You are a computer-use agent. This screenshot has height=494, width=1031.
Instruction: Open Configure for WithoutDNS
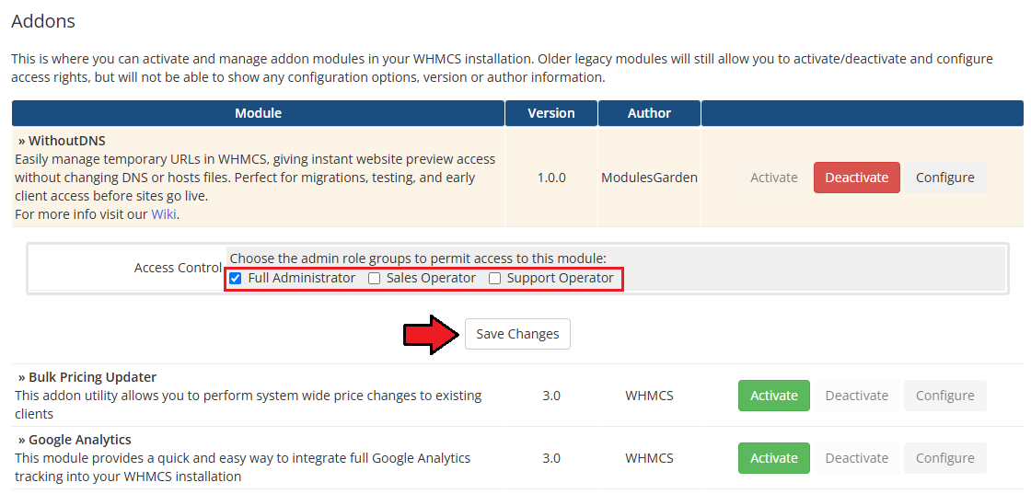click(x=944, y=178)
